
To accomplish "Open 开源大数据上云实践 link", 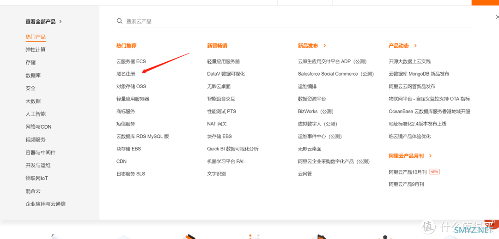I will [x=409, y=61].
